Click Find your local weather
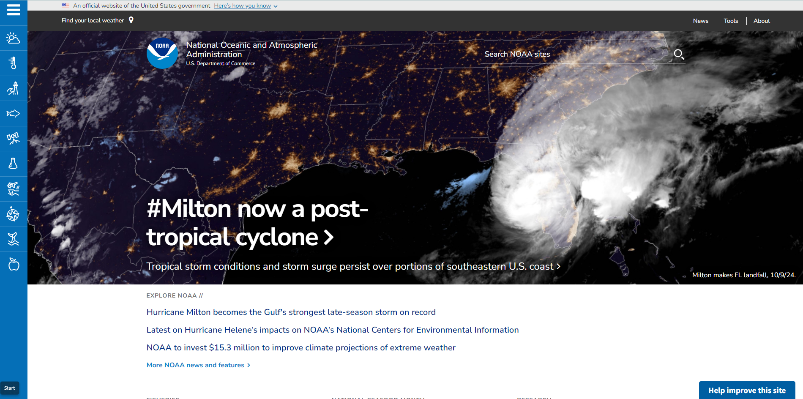This screenshot has width=803, height=399. 93,20
